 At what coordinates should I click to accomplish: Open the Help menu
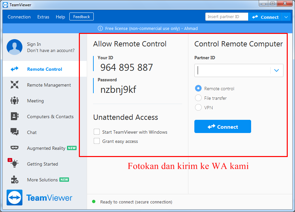tap(60, 17)
